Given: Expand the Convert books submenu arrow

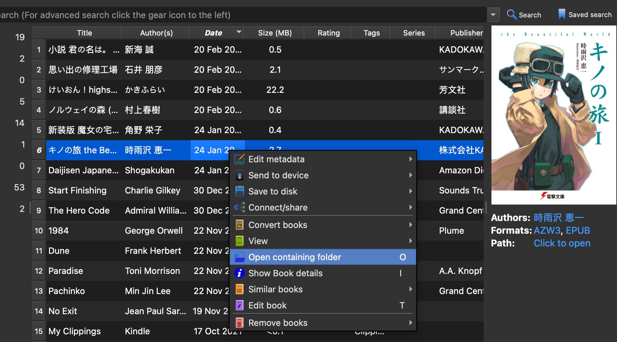Looking at the screenshot, I should (x=411, y=225).
